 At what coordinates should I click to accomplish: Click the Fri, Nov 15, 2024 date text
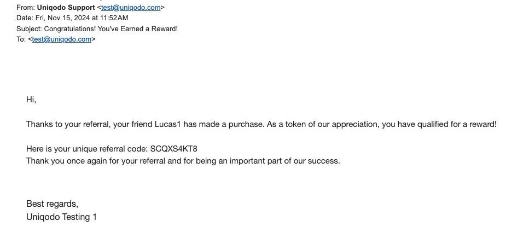point(62,18)
